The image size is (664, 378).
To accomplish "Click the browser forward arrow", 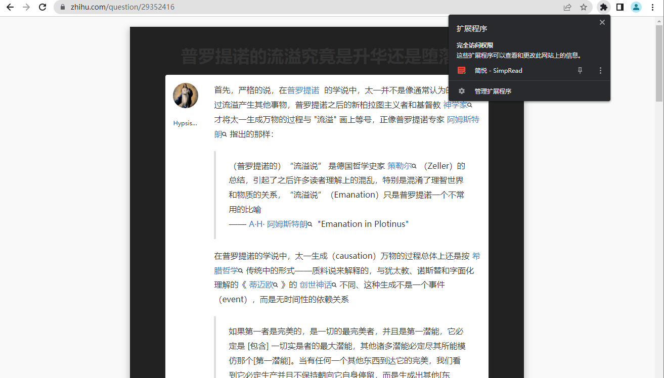I will click(x=26, y=7).
